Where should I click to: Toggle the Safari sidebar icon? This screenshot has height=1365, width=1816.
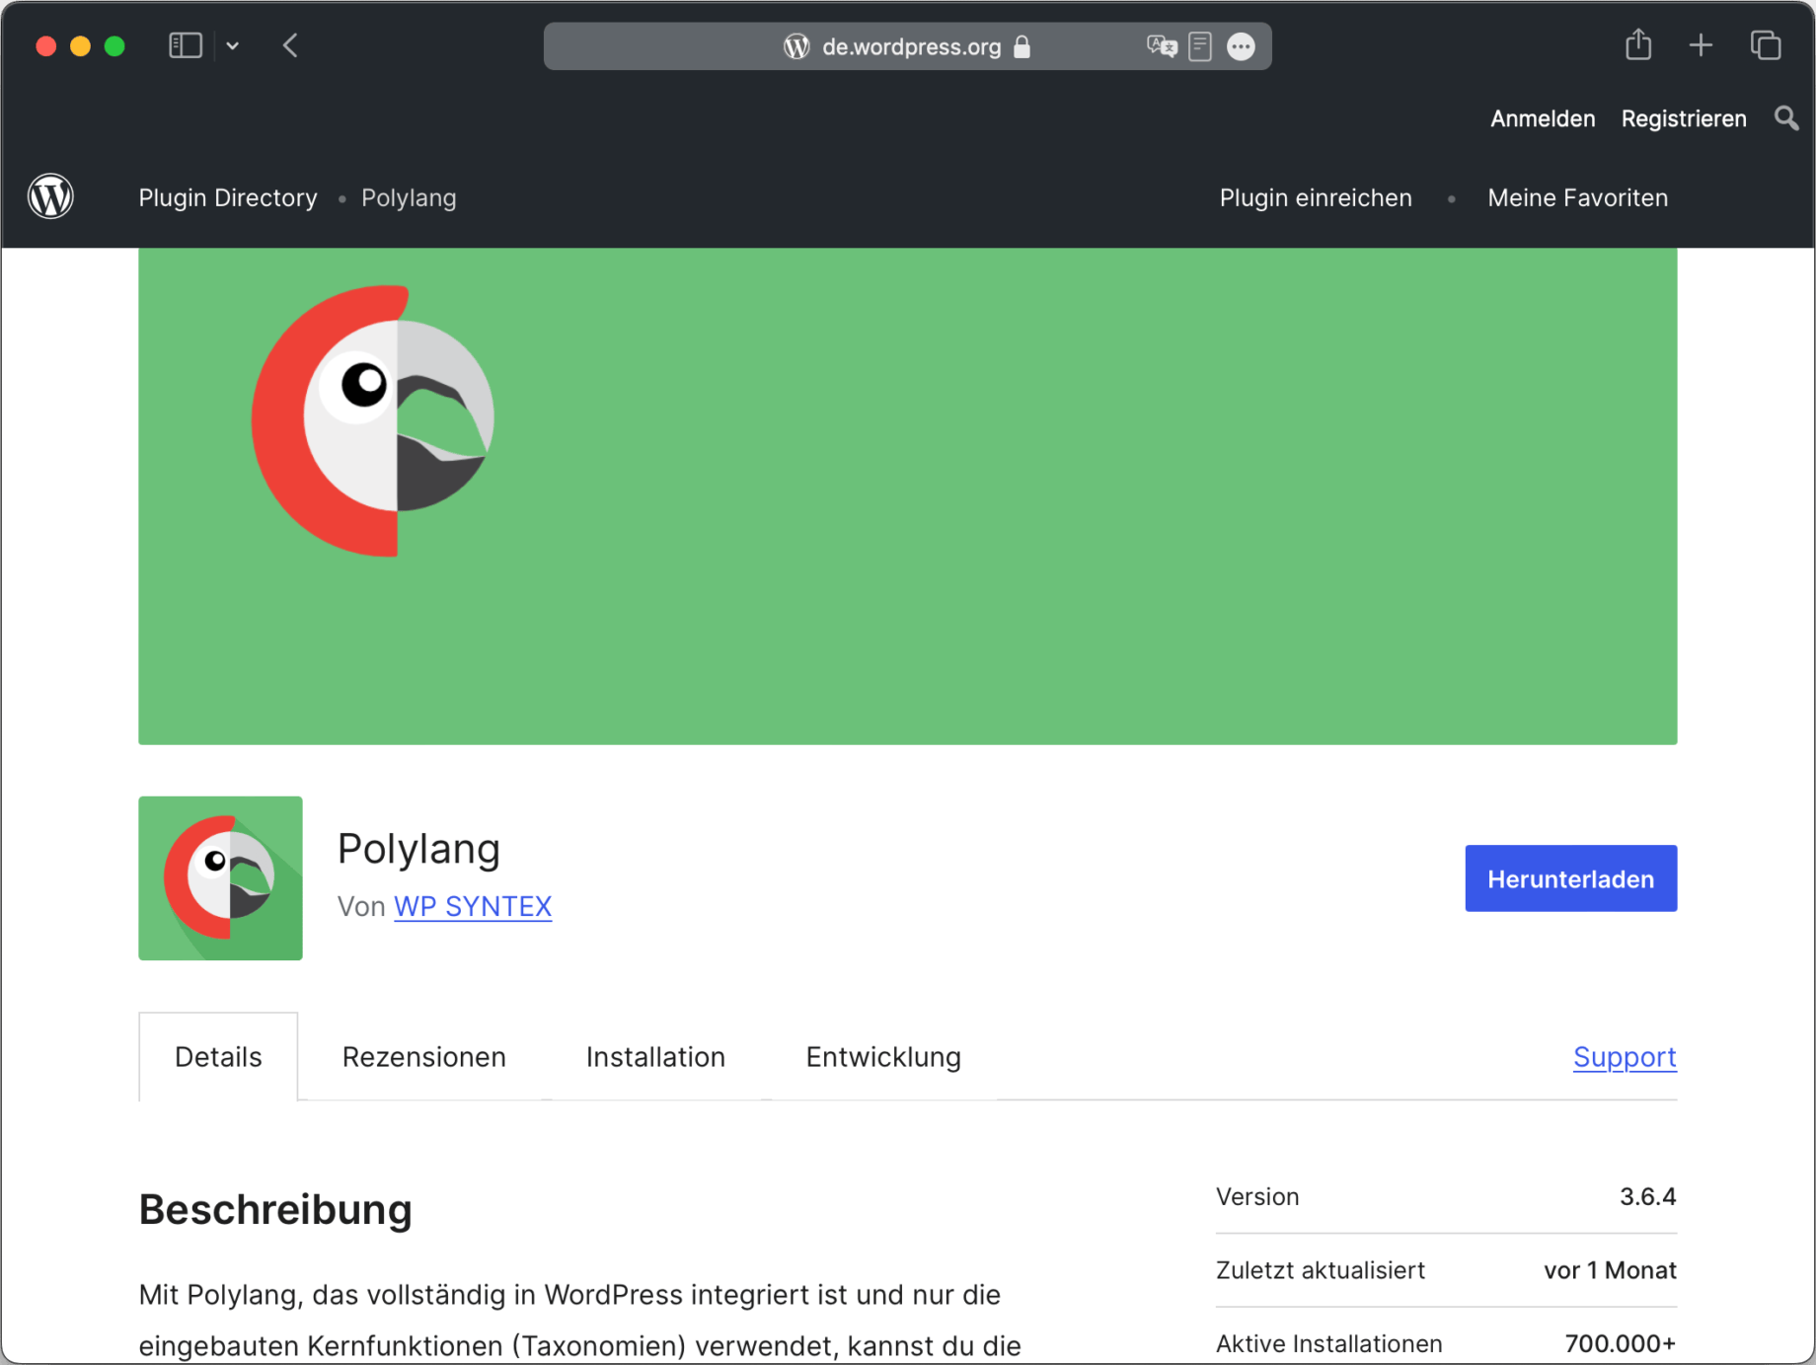click(185, 44)
